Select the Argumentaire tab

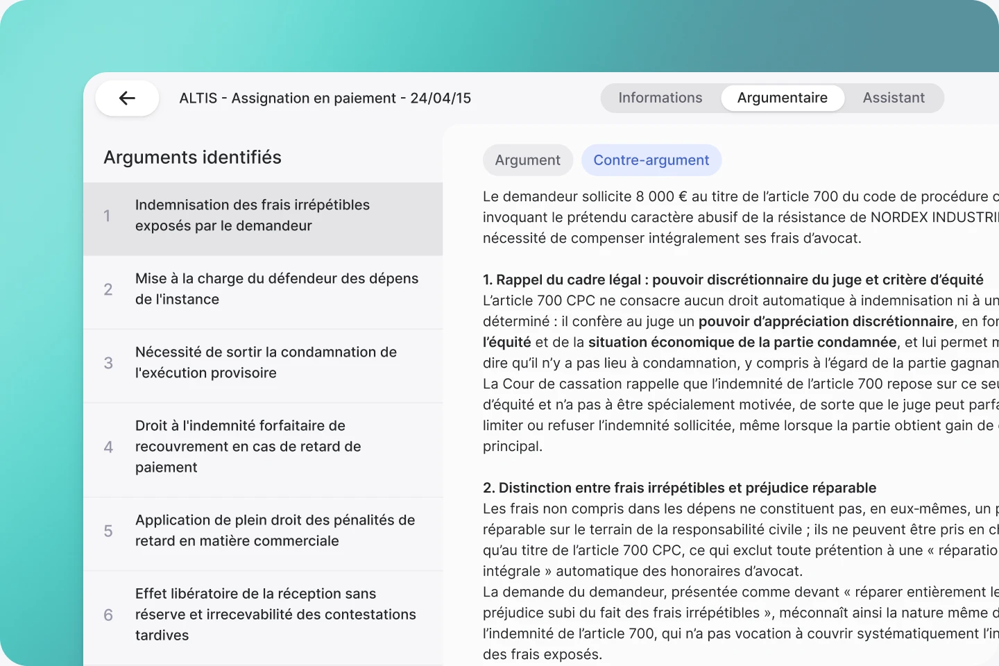(x=783, y=98)
